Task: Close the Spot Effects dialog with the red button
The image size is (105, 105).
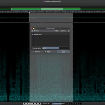Action: [x=32, y=28]
